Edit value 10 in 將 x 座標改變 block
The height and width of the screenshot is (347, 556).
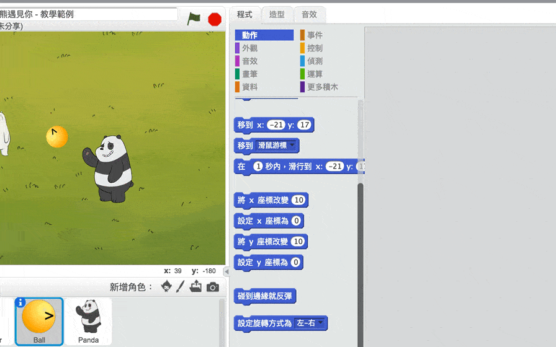click(x=298, y=200)
